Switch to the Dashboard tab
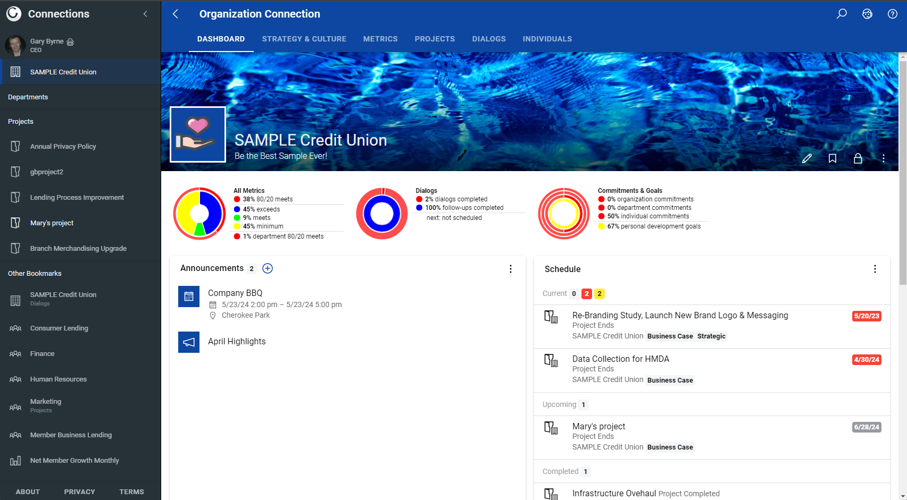Screen dimensions: 907x500 pos(221,39)
